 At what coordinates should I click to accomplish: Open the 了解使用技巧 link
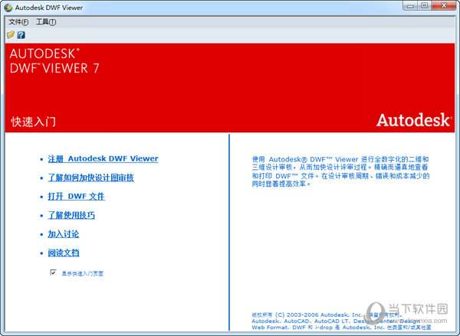click(71, 215)
